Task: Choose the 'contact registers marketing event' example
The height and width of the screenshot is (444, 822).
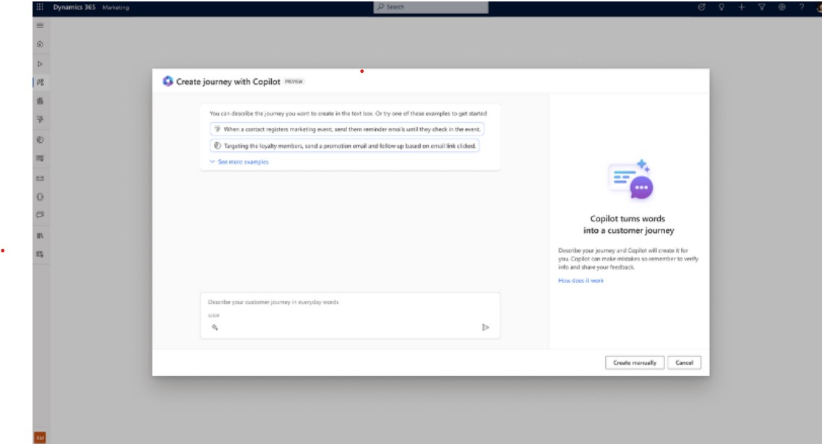Action: tap(347, 129)
